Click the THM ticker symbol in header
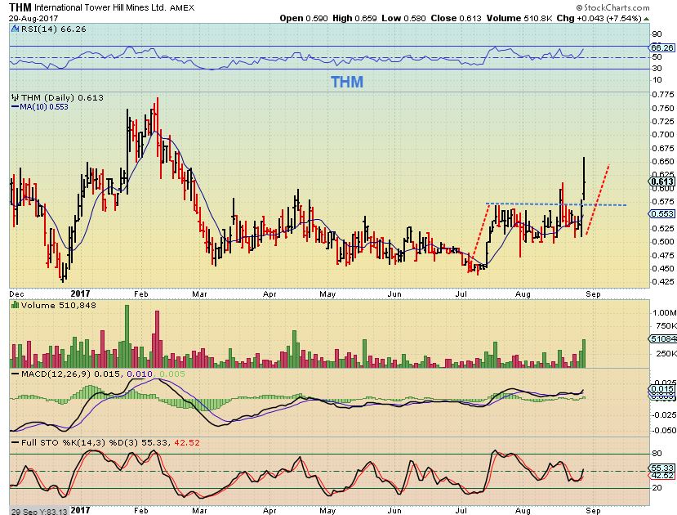 [x=20, y=7]
